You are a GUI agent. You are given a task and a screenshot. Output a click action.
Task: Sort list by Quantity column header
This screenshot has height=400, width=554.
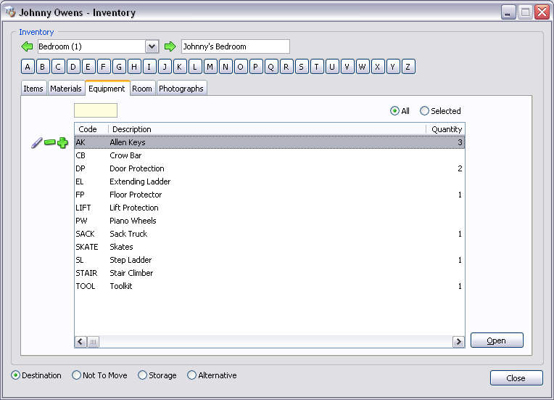445,129
